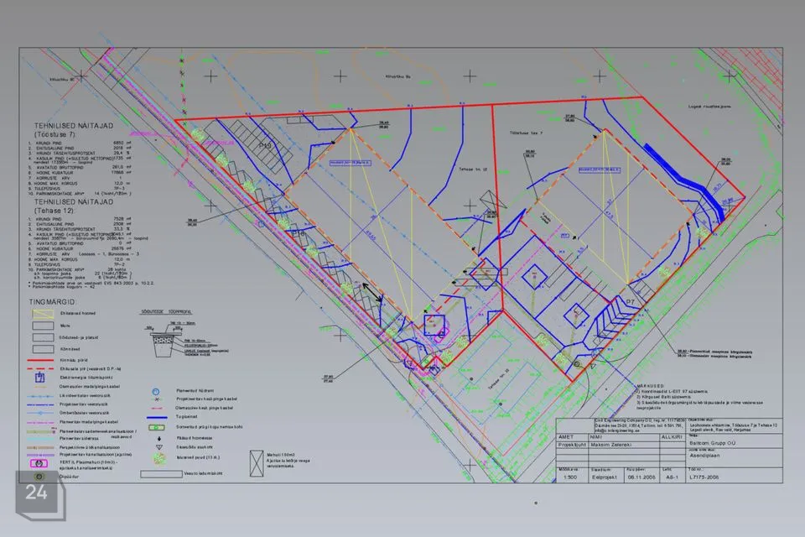Screen dimensions: 805x537
Task: Click the '1:500' scale value
Action: point(570,477)
